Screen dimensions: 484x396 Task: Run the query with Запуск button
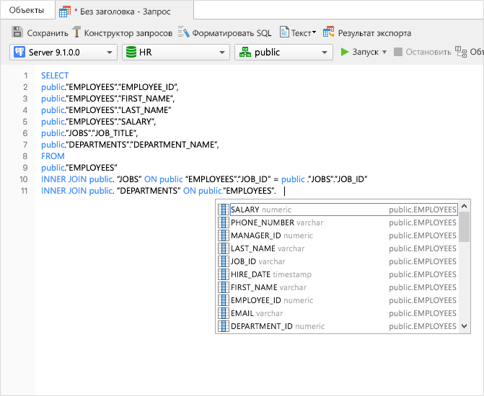359,52
